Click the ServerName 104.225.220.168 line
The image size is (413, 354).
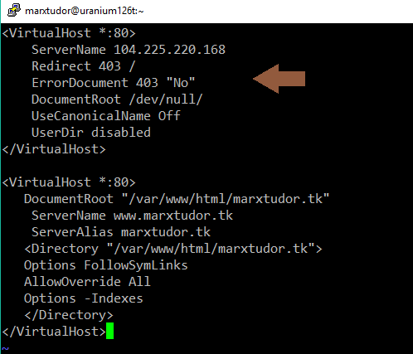tap(129, 50)
